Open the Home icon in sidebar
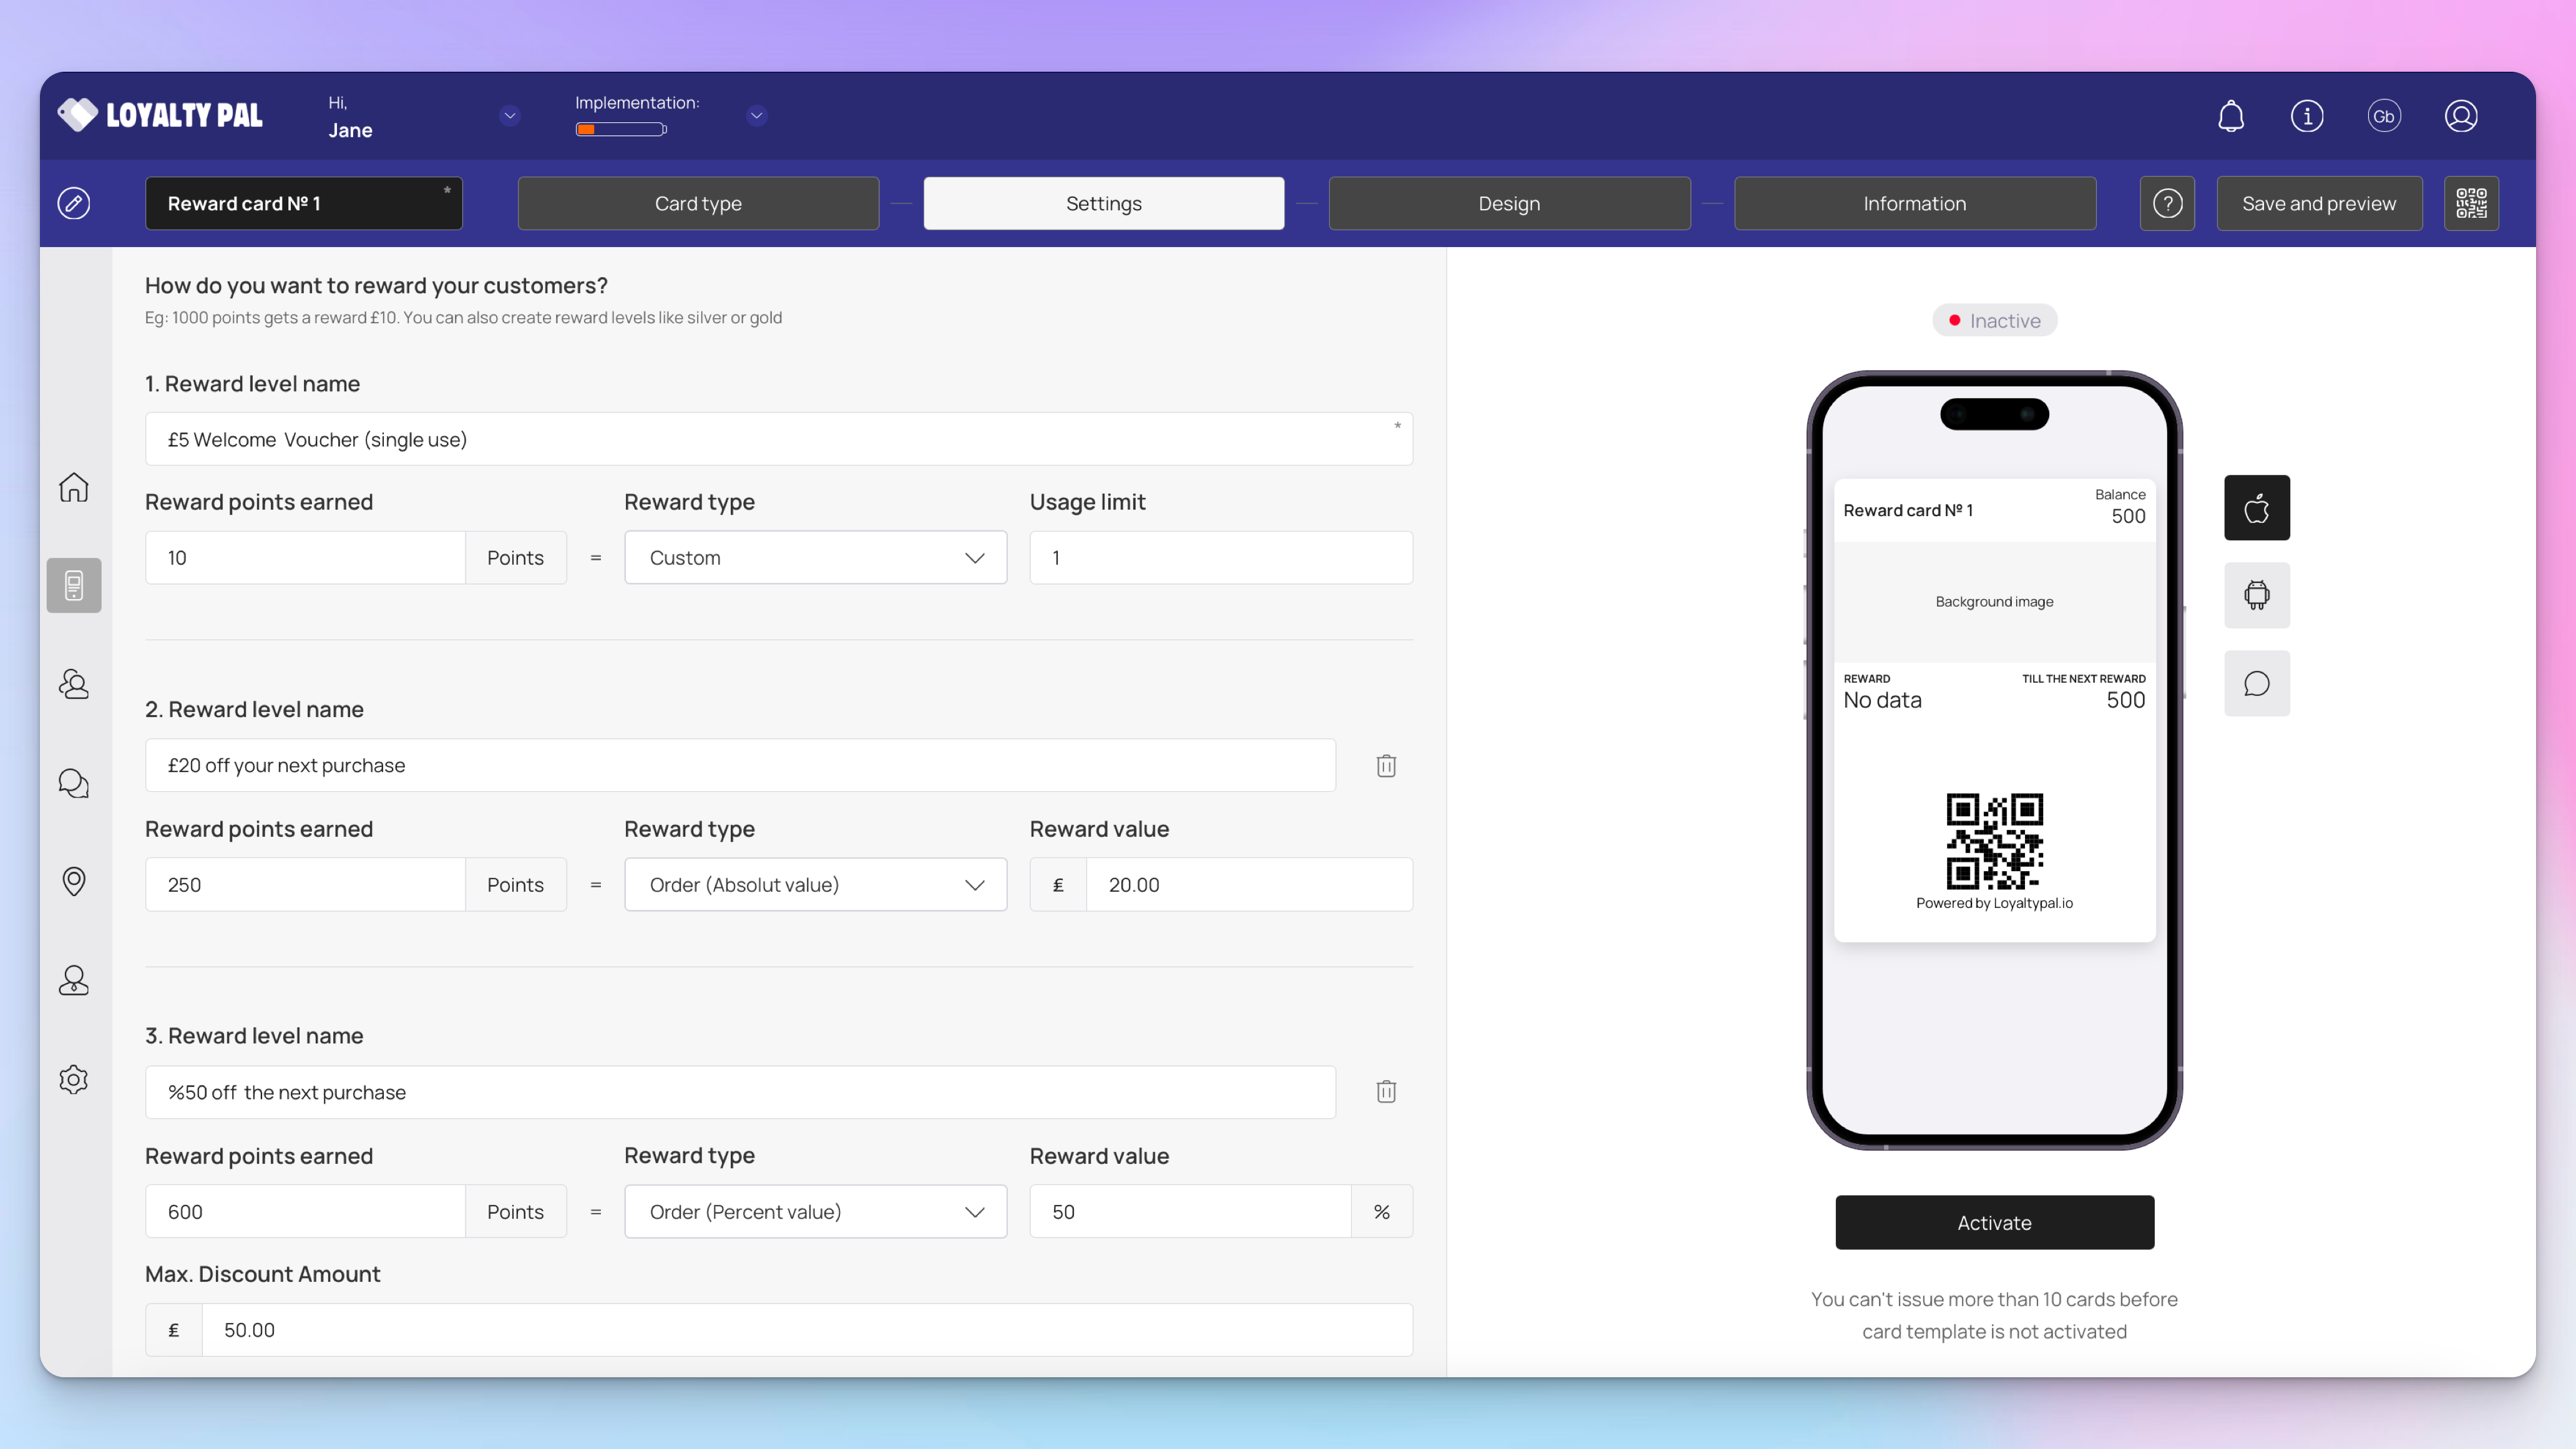 pos(74,487)
